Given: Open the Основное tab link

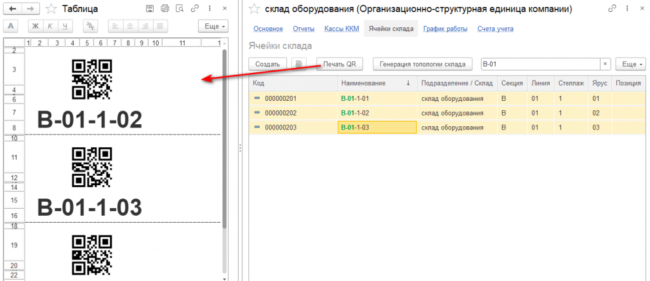Looking at the screenshot, I should point(269,29).
